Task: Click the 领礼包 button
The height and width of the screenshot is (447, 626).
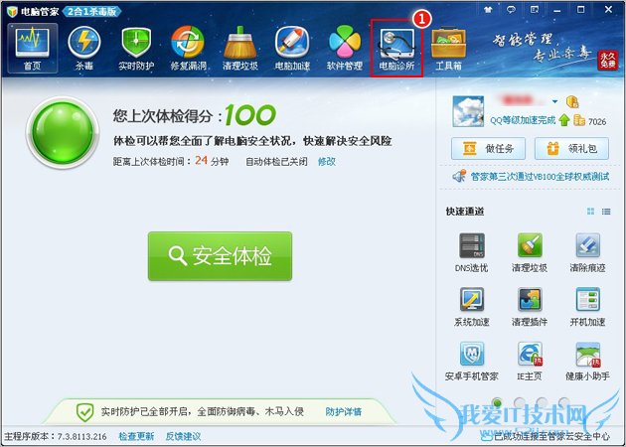Action: coord(571,149)
